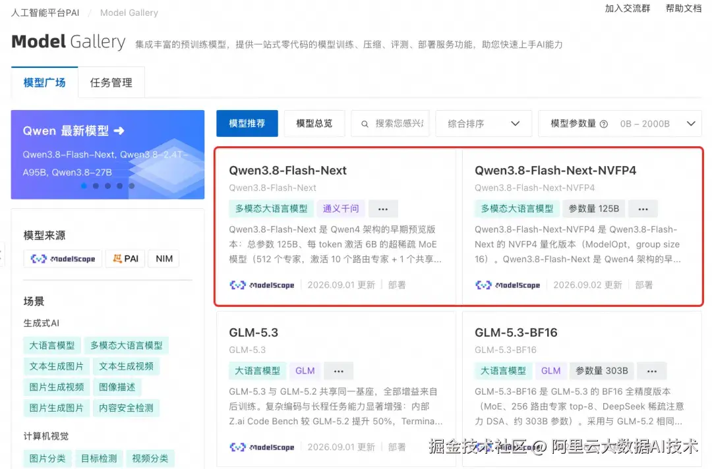Deploy the Qwen3.8-Flash-Next model
This screenshot has height=469, width=712.
397,285
